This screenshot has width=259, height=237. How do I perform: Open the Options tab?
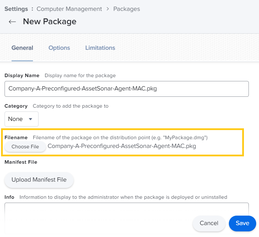(59, 48)
